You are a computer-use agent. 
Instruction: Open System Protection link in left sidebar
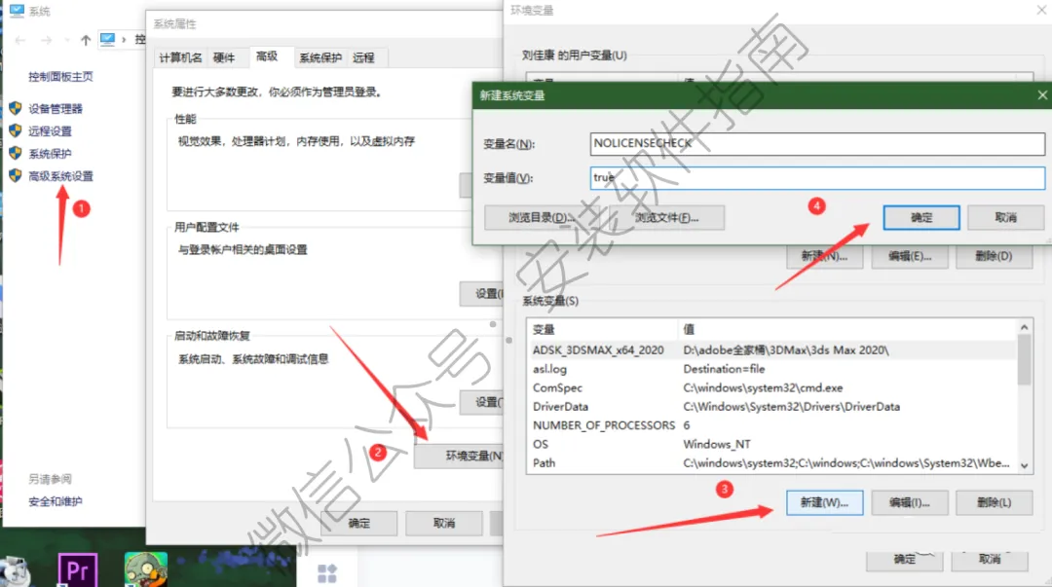(x=50, y=154)
